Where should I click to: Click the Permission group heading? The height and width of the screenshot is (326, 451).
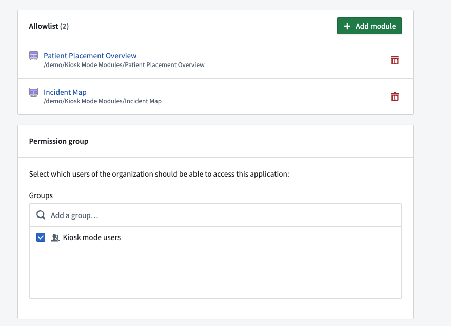coord(58,141)
